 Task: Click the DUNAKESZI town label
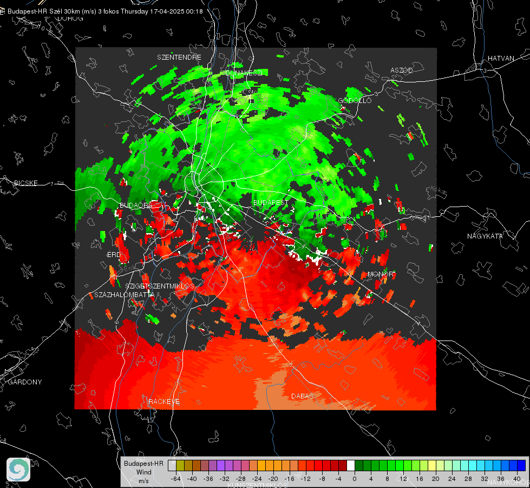(244, 73)
